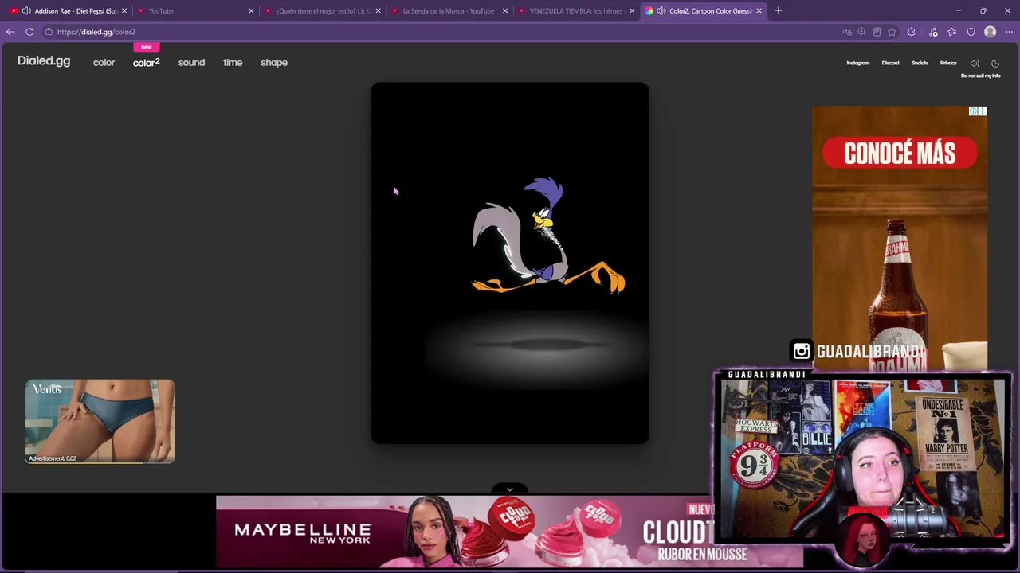
Task: Toggle site sound with the speaker icon
Action: (975, 64)
